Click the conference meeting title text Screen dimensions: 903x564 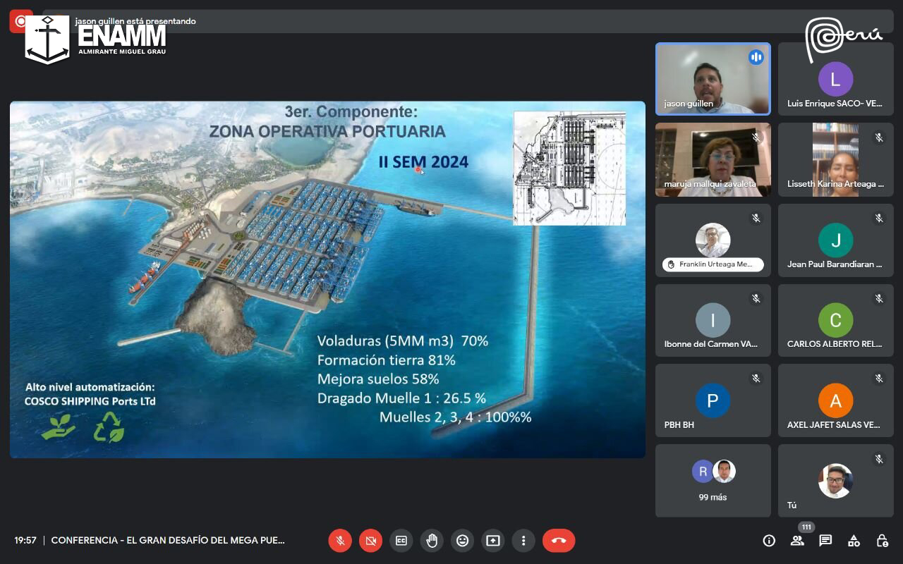click(168, 541)
